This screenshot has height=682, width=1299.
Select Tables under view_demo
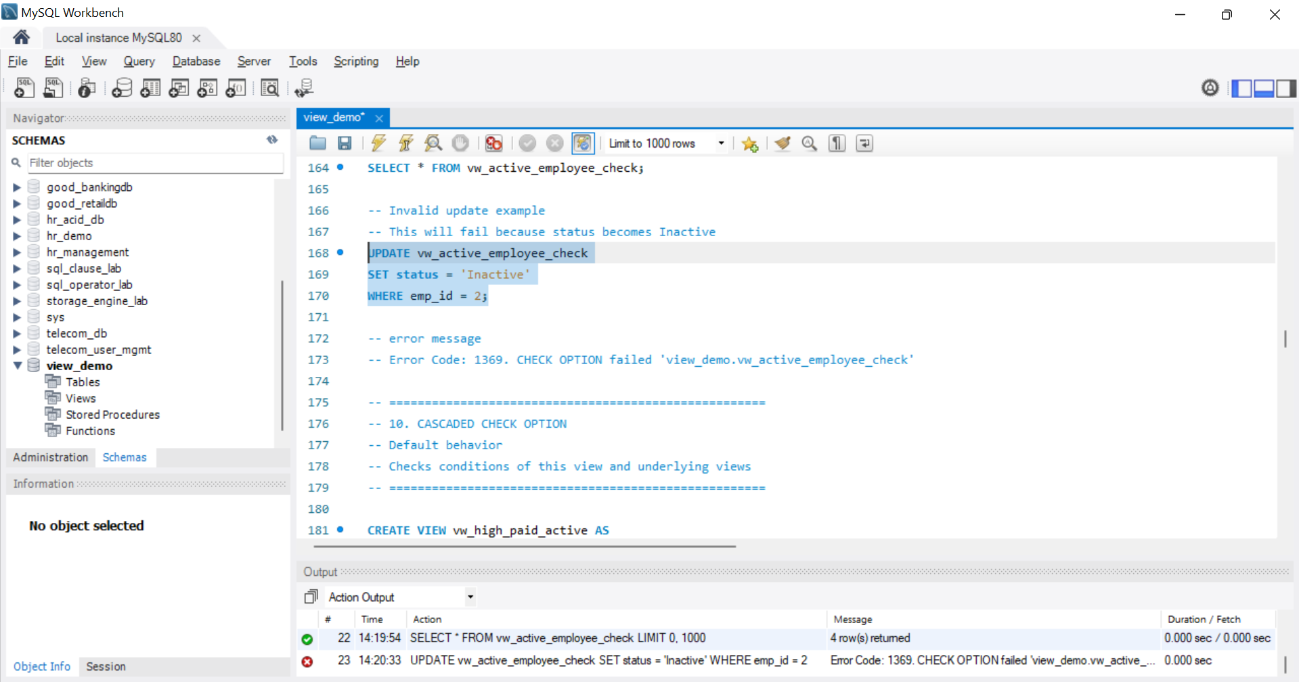pyautogui.click(x=83, y=382)
